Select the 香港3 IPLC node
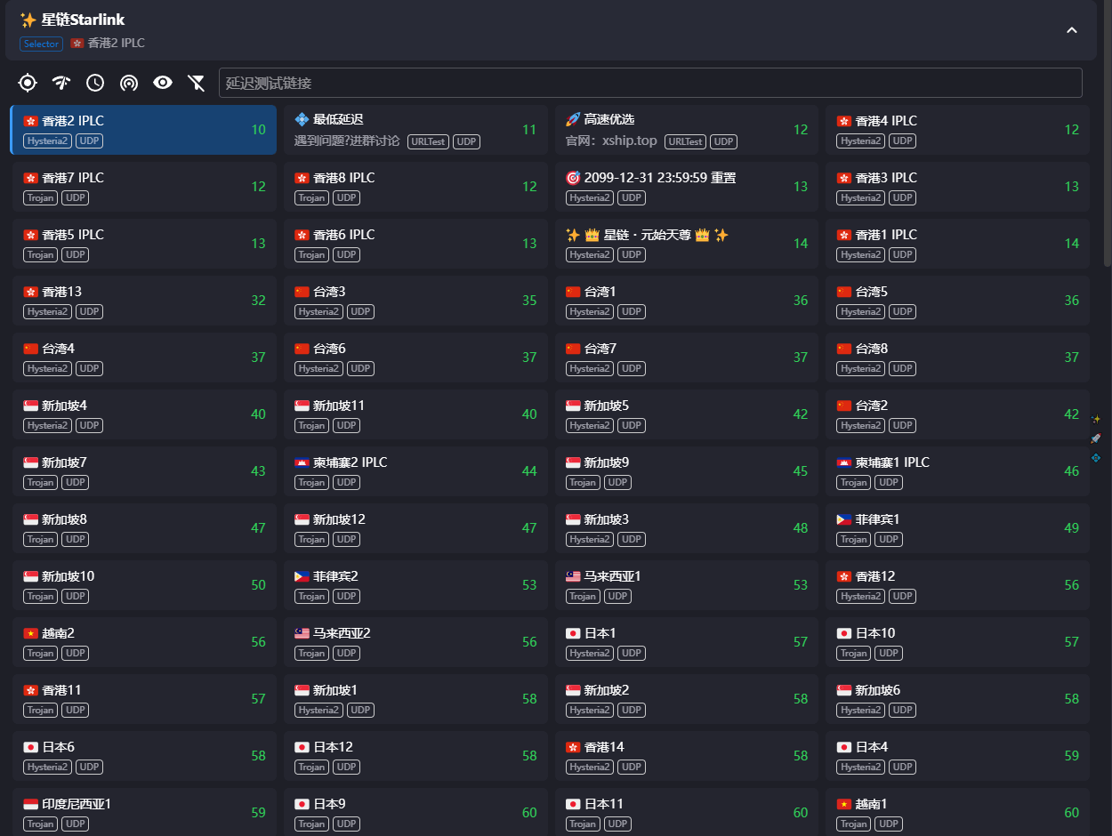This screenshot has width=1112, height=836. coord(957,187)
